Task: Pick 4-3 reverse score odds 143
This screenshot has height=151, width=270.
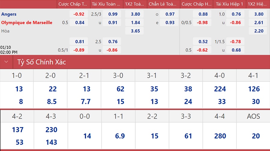Action: 51,142
